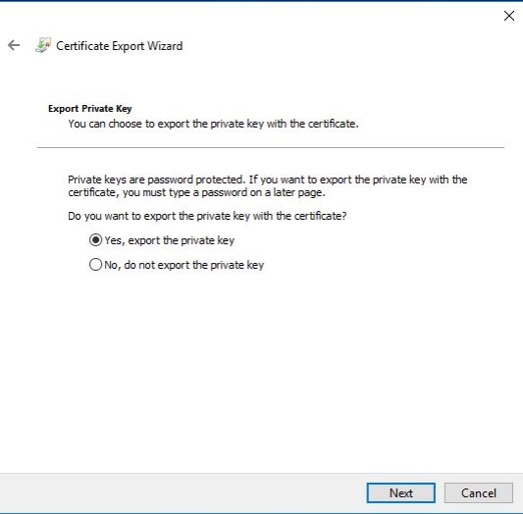Click the gray footer bar left of Next
The width and height of the screenshot is (523, 514).
pyautogui.click(x=183, y=492)
